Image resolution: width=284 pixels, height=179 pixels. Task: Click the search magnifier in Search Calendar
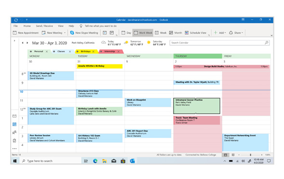[x=267, y=43]
